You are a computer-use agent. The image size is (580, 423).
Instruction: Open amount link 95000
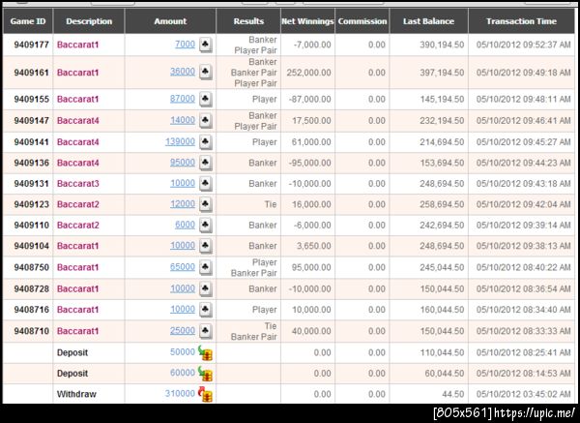(183, 163)
